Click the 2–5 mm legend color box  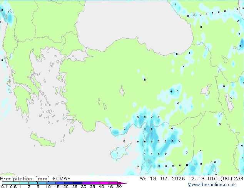pyautogui.click(x=33, y=183)
